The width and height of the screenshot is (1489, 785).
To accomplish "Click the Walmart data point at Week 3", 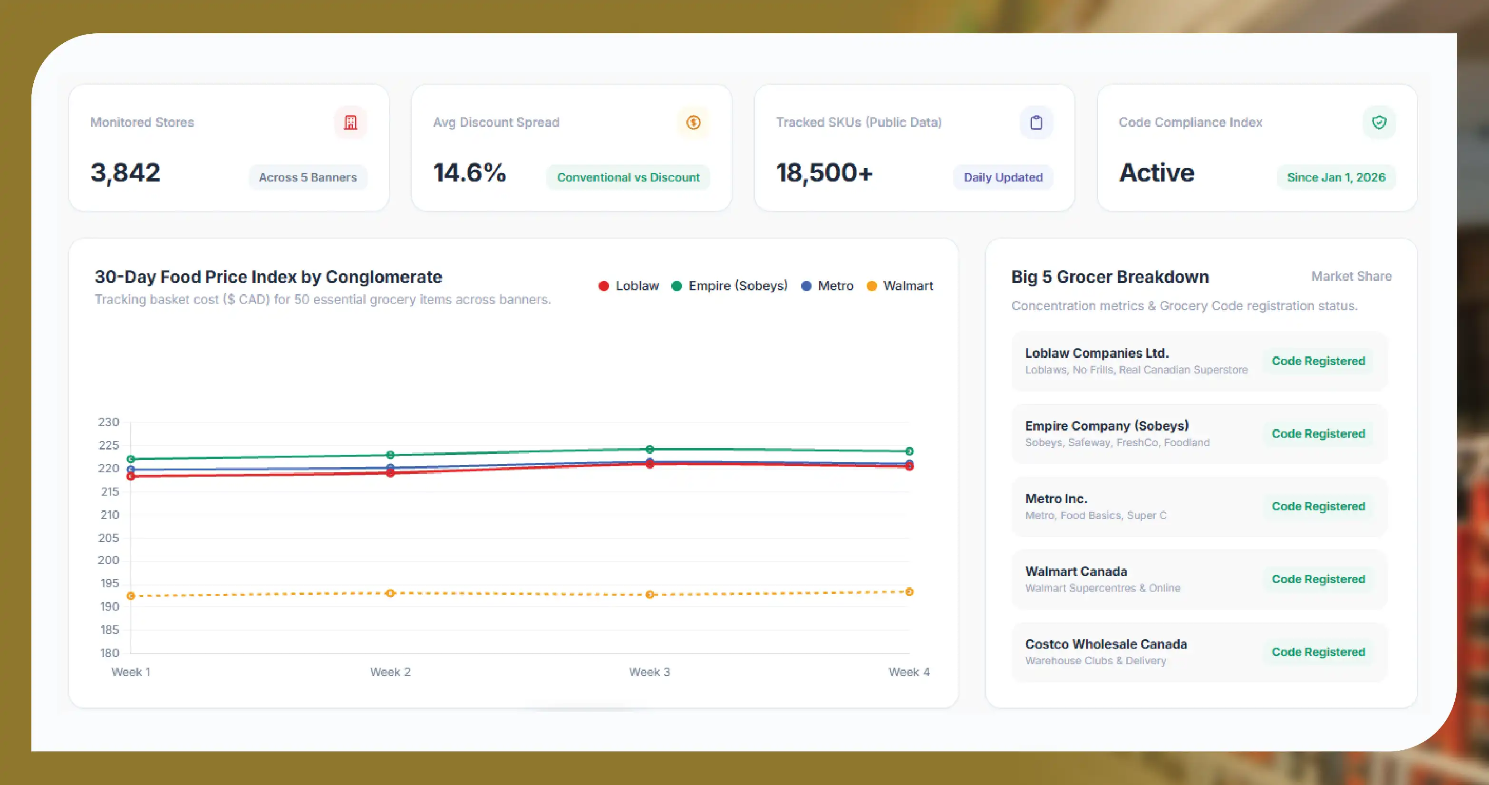I will [650, 595].
